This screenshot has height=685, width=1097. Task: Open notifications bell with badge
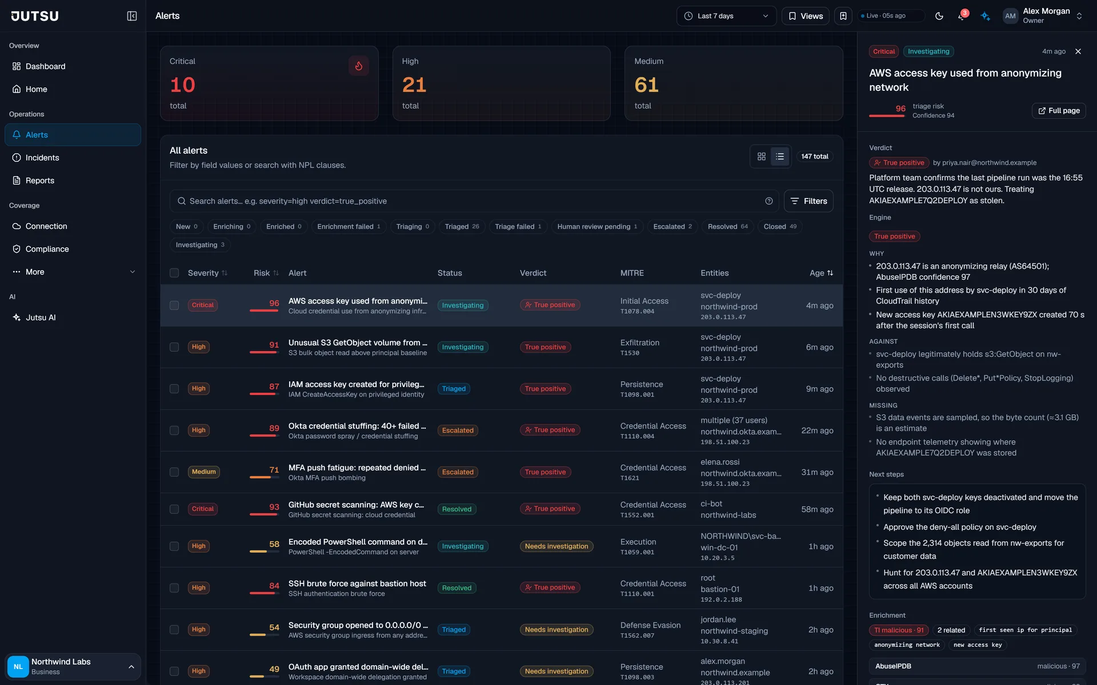click(x=962, y=16)
